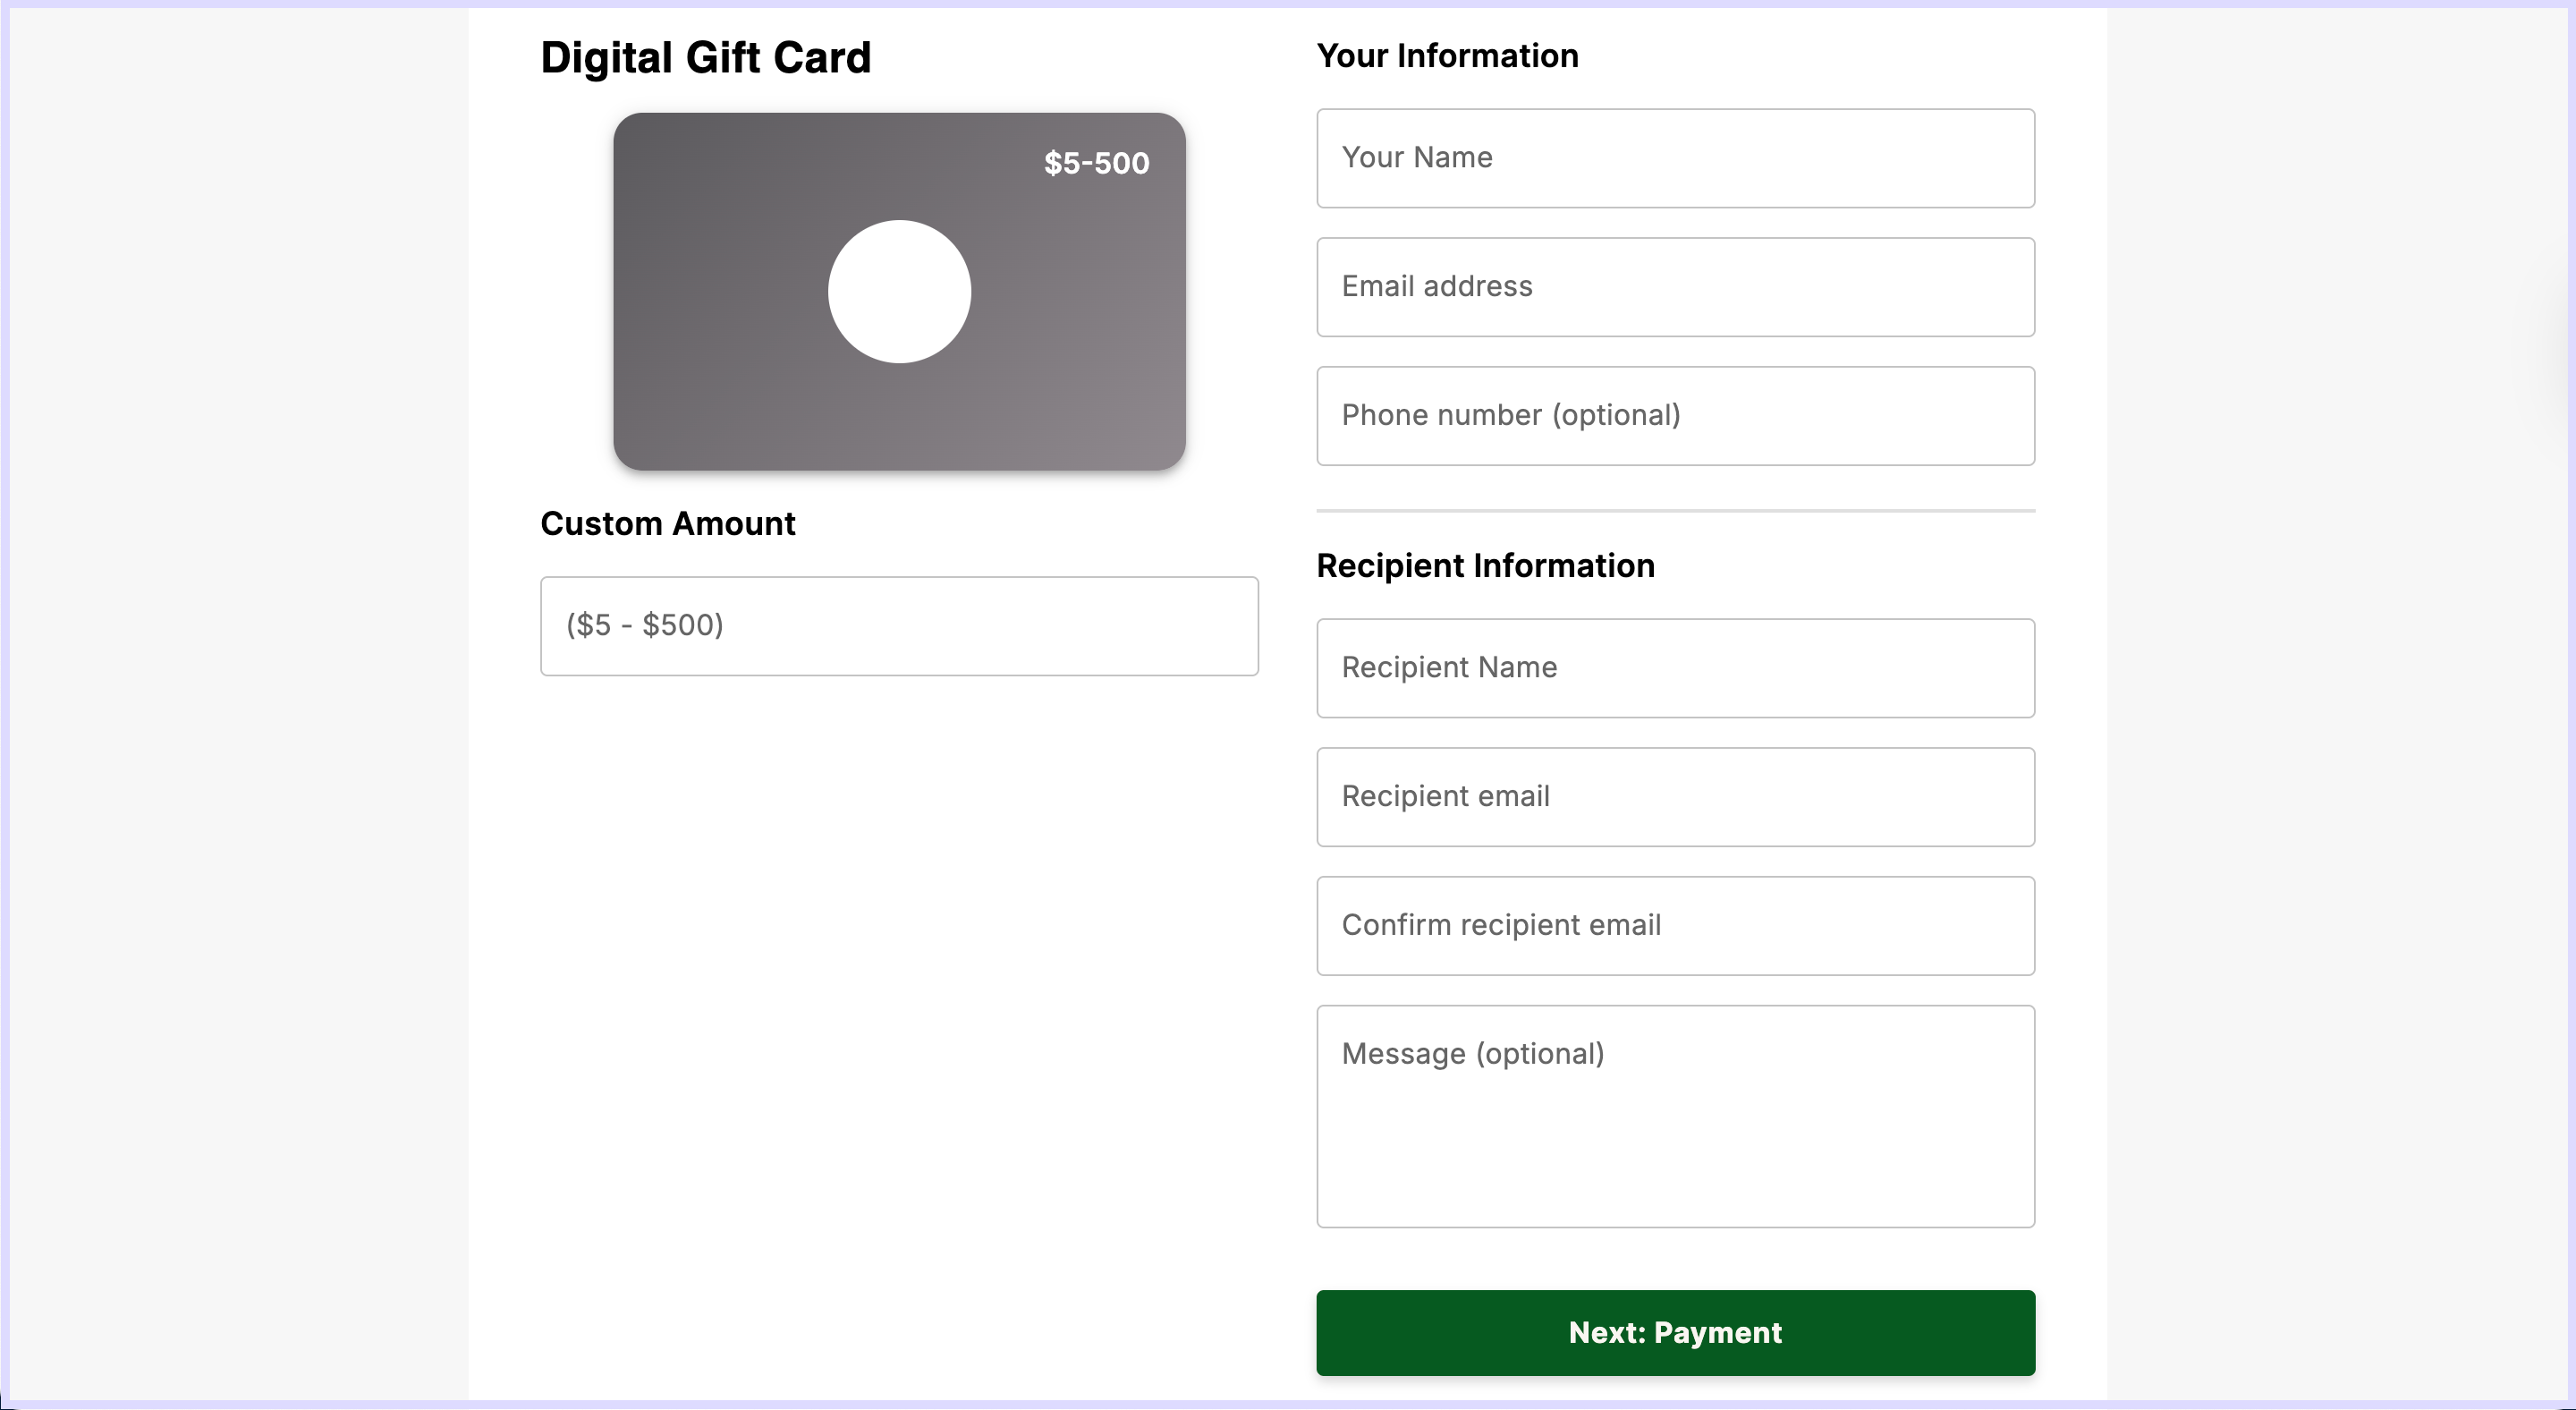Screen dimensions: 2576x1410
Task: Click the Digital Gift Card heading
Action: (x=705, y=58)
